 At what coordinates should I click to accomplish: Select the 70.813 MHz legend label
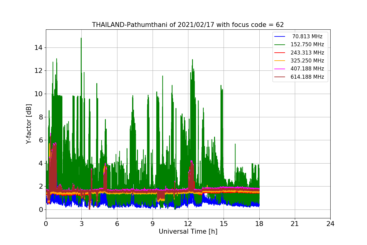click(x=307, y=36)
